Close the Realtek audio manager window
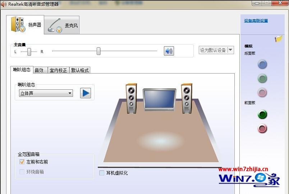 pos(279,3)
